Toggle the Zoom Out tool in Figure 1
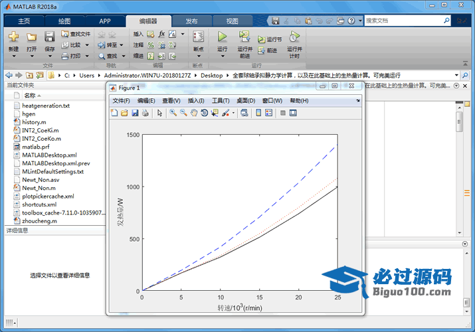The width and height of the screenshot is (475, 332). [x=183, y=113]
